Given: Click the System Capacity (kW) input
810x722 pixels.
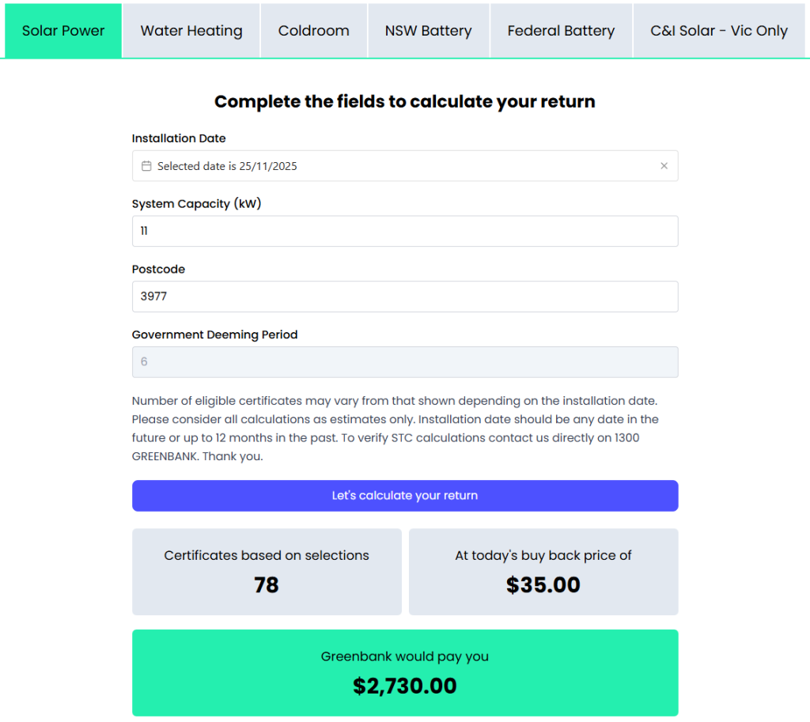Looking at the screenshot, I should click(404, 231).
